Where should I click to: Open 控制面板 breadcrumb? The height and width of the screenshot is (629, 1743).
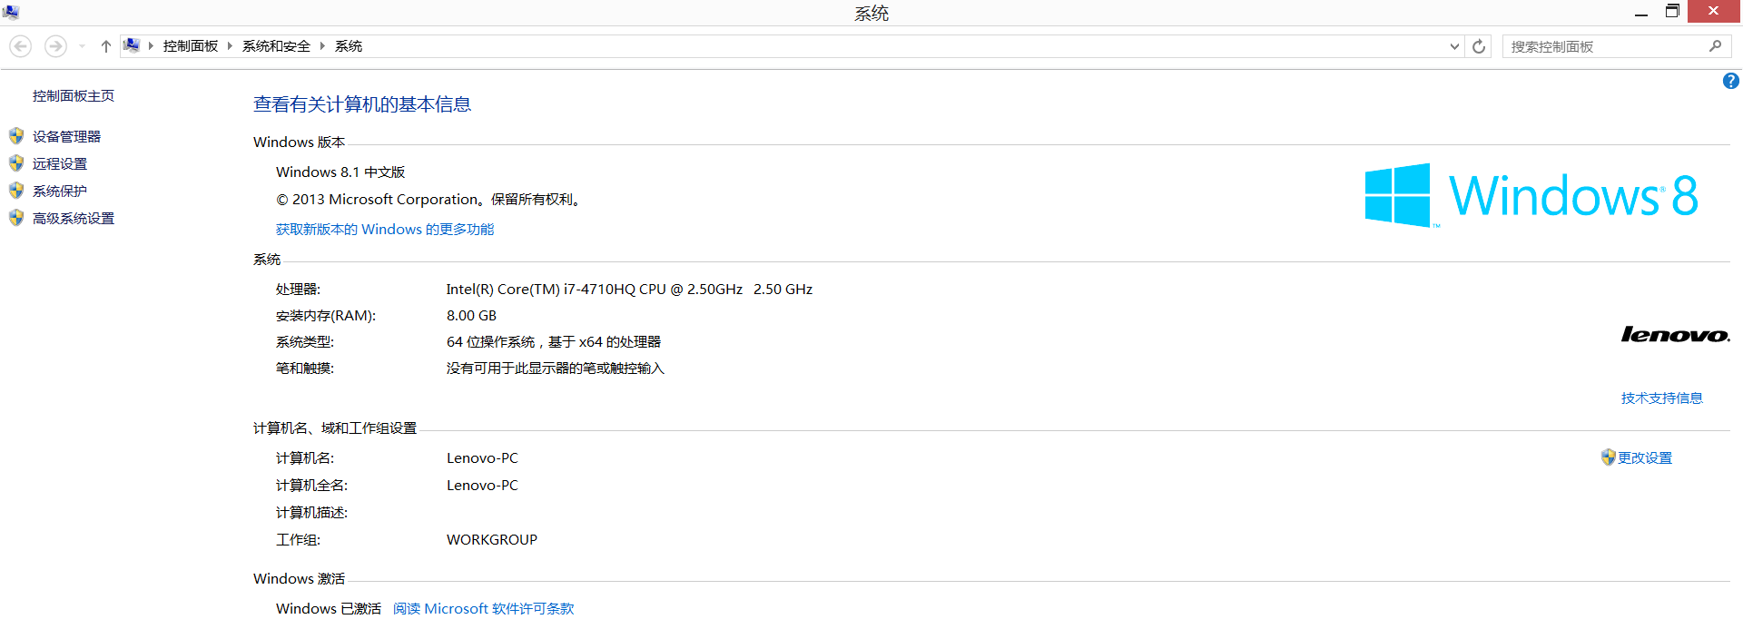tap(191, 46)
